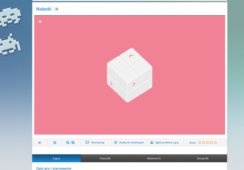Click the right face arrow on the cube
This screenshot has width=244, height=170.
point(133,84)
